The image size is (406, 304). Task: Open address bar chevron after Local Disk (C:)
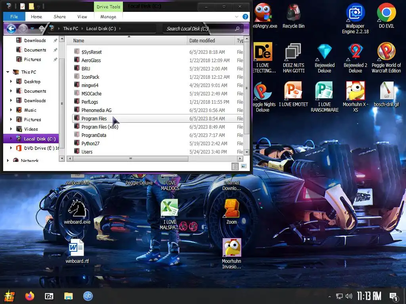pos(120,28)
